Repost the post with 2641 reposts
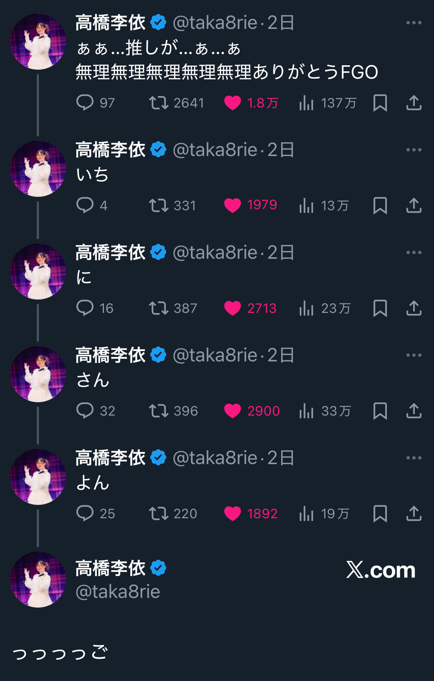The height and width of the screenshot is (681, 434). click(159, 103)
